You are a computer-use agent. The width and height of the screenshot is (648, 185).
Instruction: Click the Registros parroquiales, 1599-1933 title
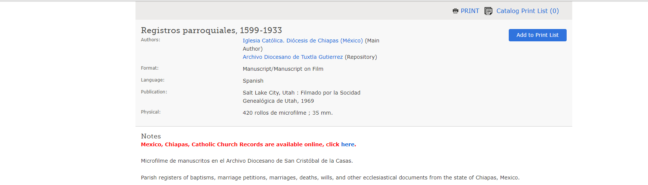211,30
